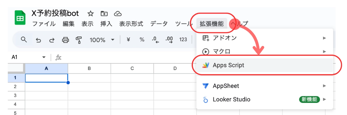Open the name box dropdown arrow
The image size is (347, 115).
tap(44, 57)
